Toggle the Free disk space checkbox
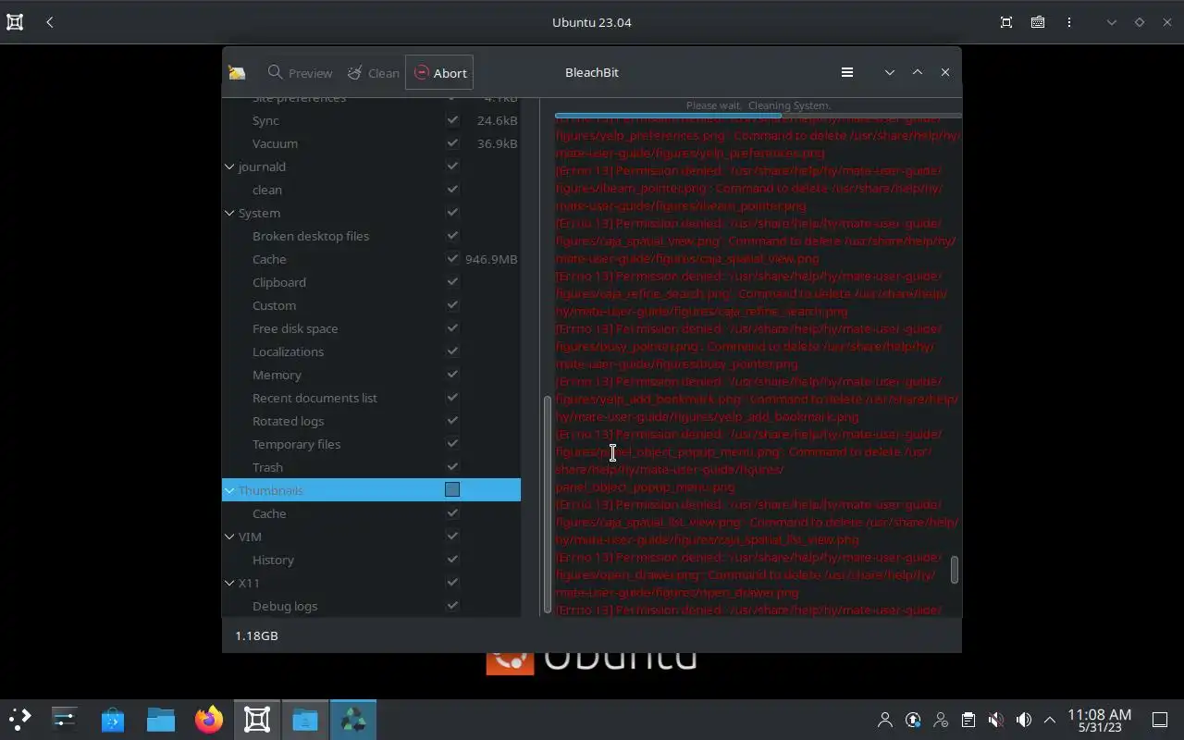1184x740 pixels. [x=452, y=328]
